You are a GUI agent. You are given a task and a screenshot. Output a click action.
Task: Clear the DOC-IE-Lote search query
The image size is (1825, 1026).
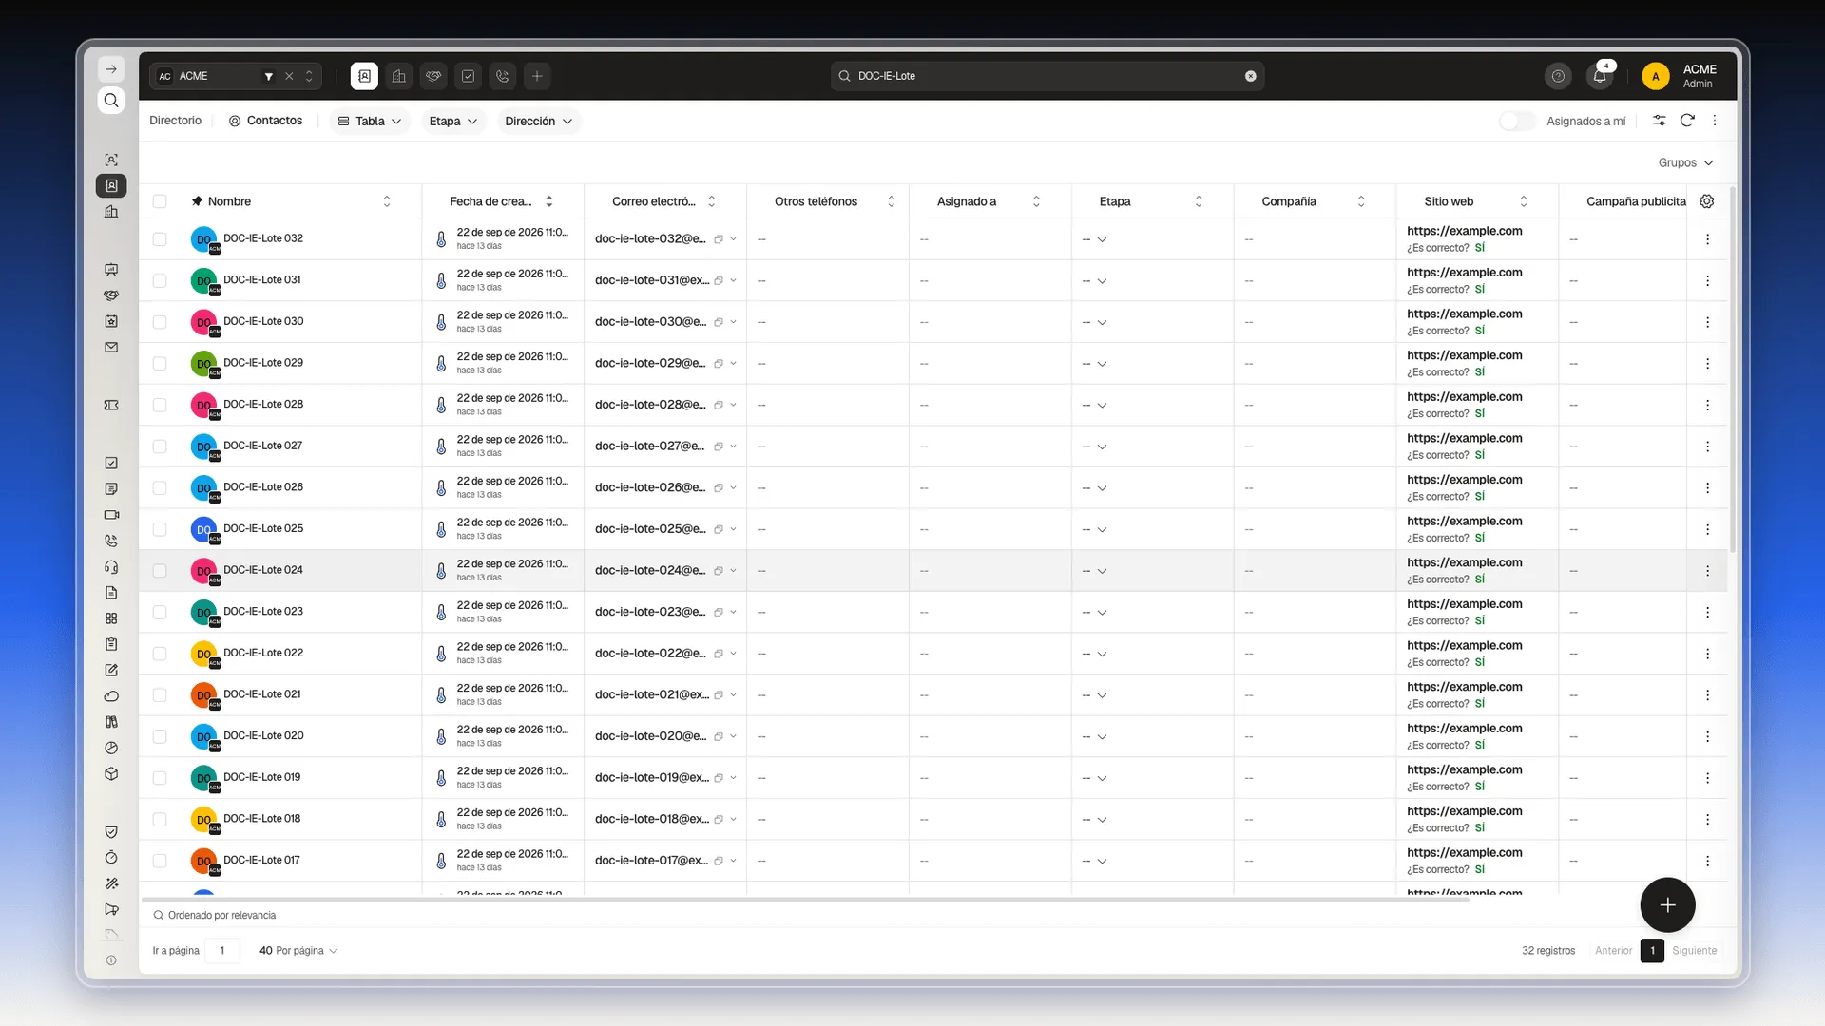(1251, 76)
